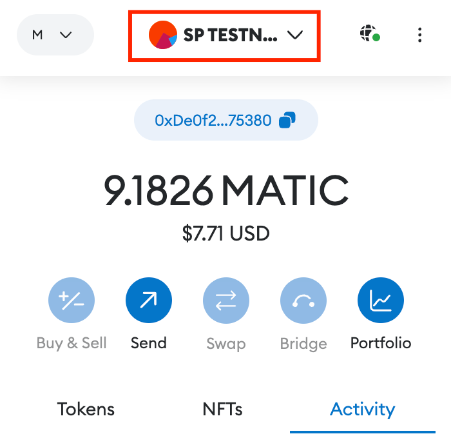Click the SP TESTN account name
451x445 pixels.
231,35
